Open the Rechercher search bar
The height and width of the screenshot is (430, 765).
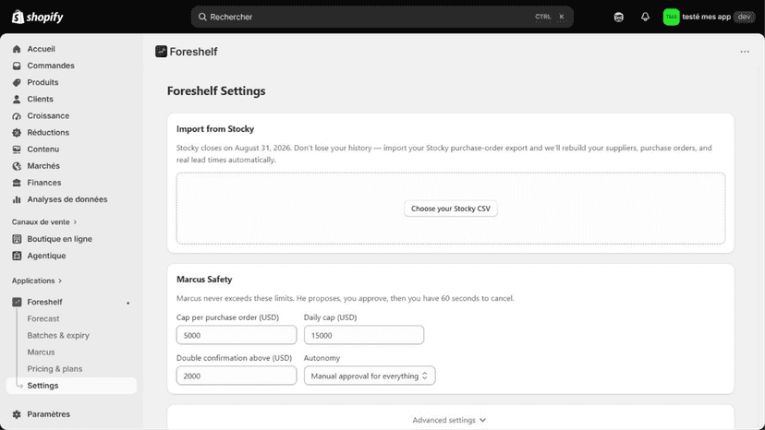[382, 17]
